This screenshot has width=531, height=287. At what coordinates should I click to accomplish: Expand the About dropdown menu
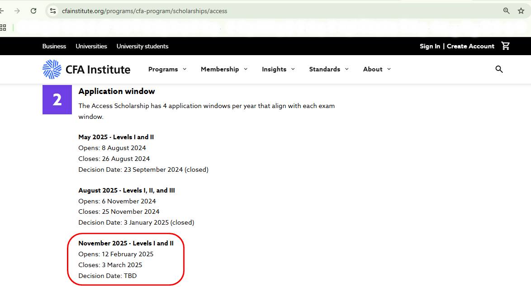[x=377, y=70]
